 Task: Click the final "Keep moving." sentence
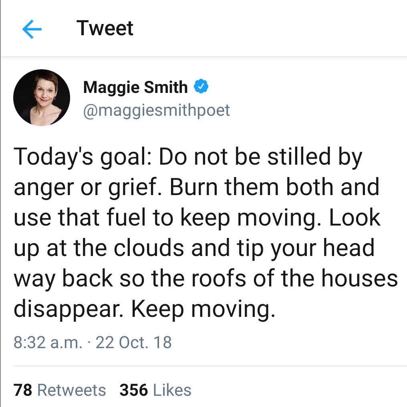(x=203, y=309)
